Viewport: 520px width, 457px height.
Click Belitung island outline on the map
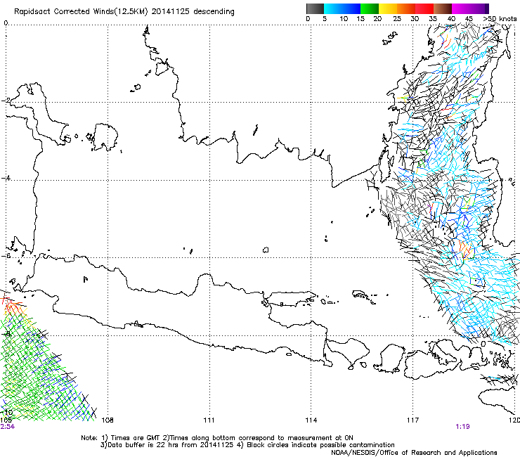105,136
